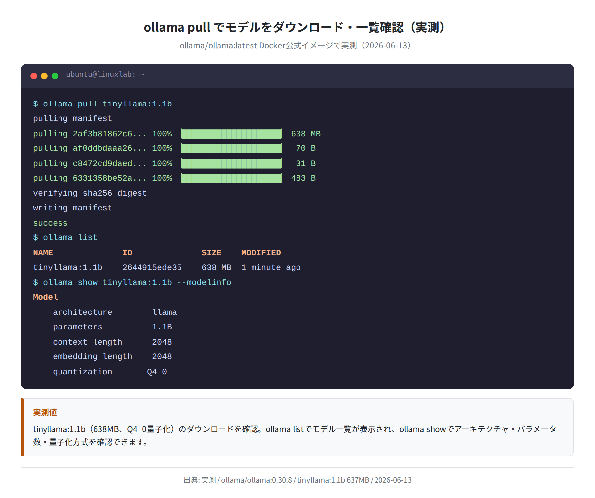Click progress bar for the 638 MB layer
Screen dimensions: 595x498
click(x=231, y=134)
